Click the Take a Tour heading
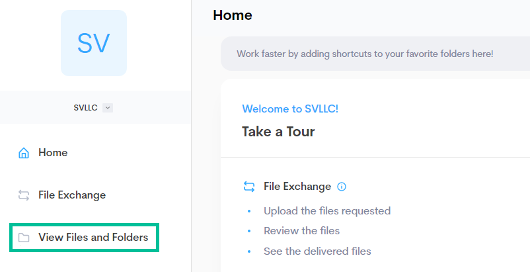Viewport: 530px width, 272px height. [x=278, y=132]
